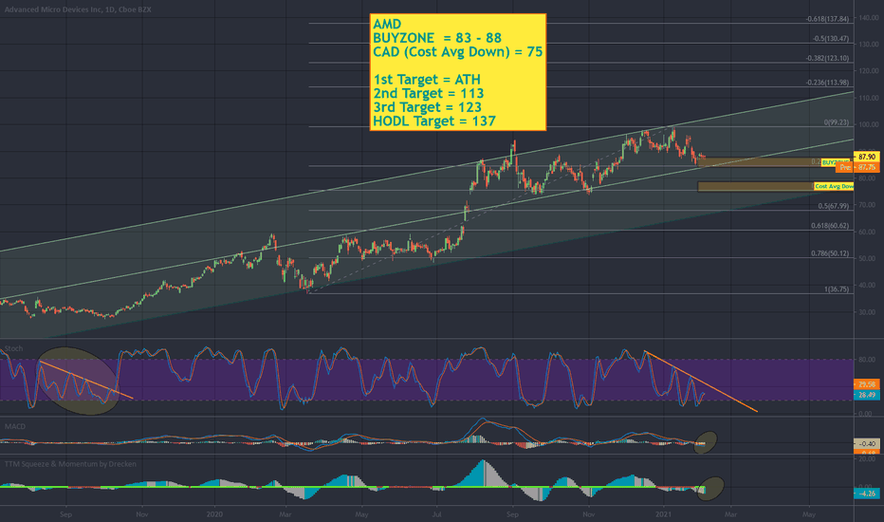The width and height of the screenshot is (884, 522).
Task: Click the orange 29.58 Stoch value tag
Action: click(867, 384)
